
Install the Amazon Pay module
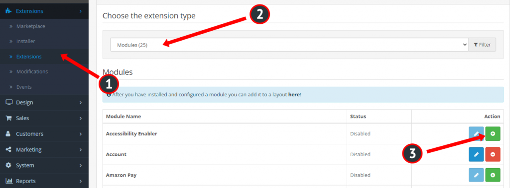coord(493,175)
